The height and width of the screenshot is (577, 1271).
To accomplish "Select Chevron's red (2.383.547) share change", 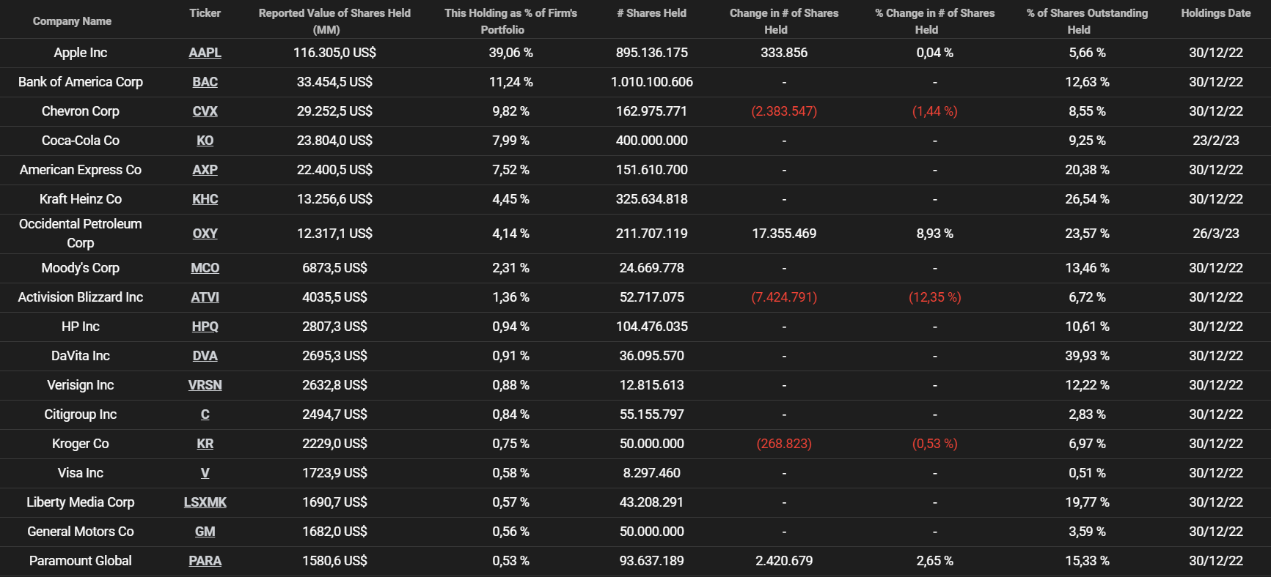I will tap(784, 111).
